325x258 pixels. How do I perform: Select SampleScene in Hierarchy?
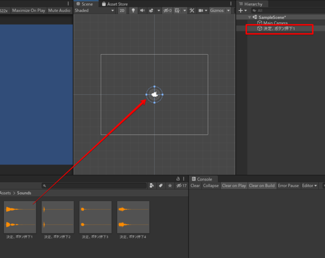tap(272, 17)
